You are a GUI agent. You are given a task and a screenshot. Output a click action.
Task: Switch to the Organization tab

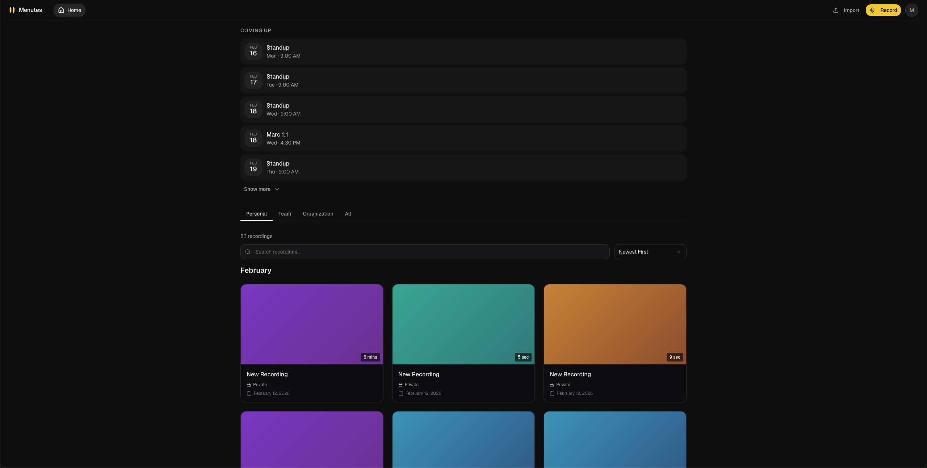click(x=318, y=214)
